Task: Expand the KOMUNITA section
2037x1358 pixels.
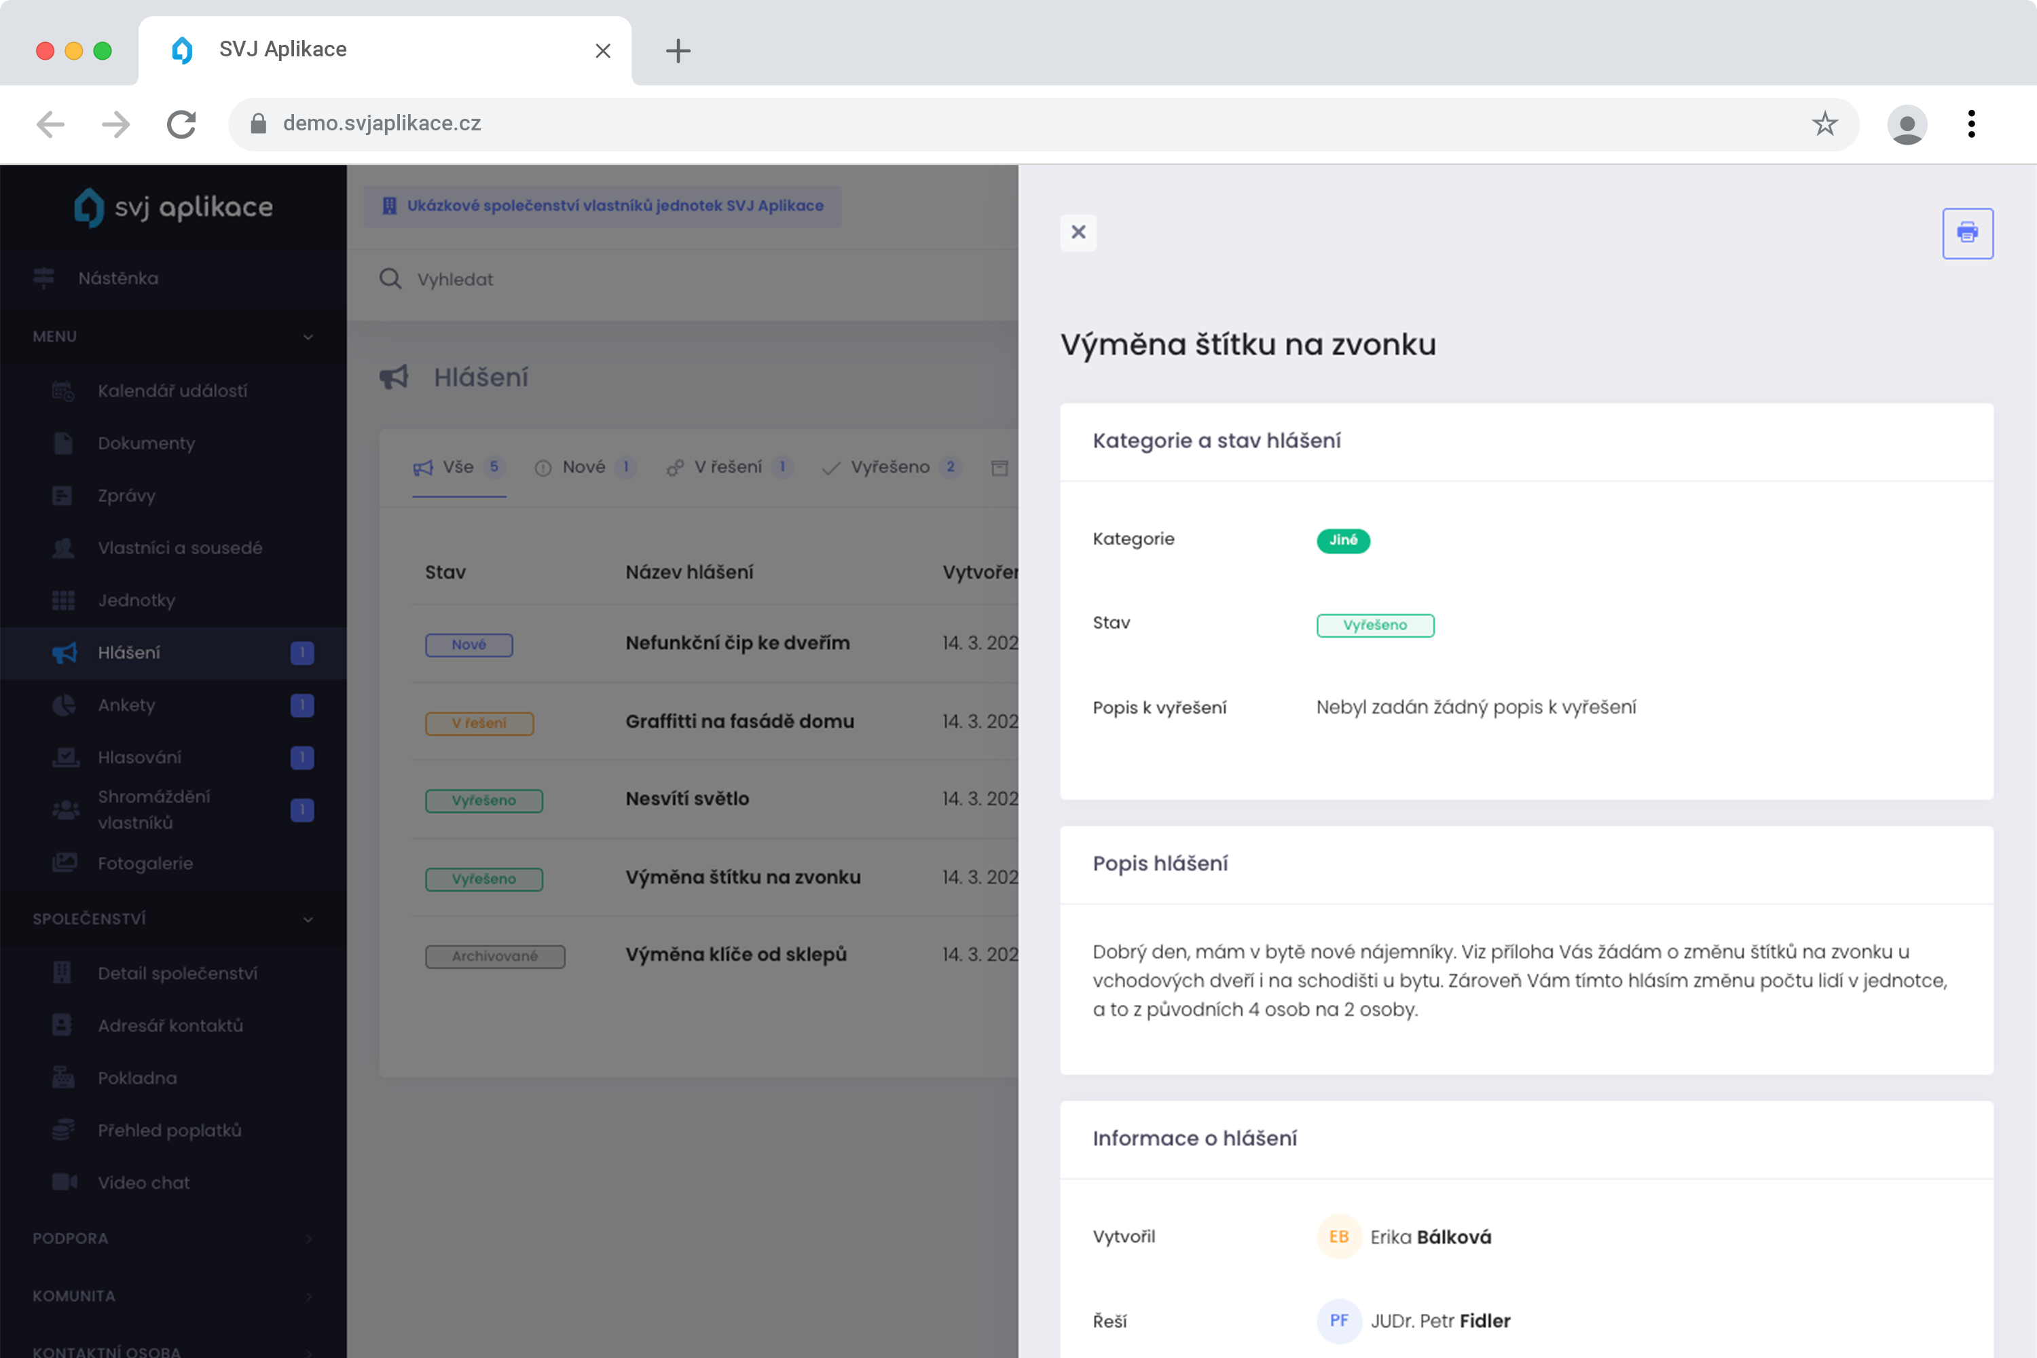Action: point(308,1296)
